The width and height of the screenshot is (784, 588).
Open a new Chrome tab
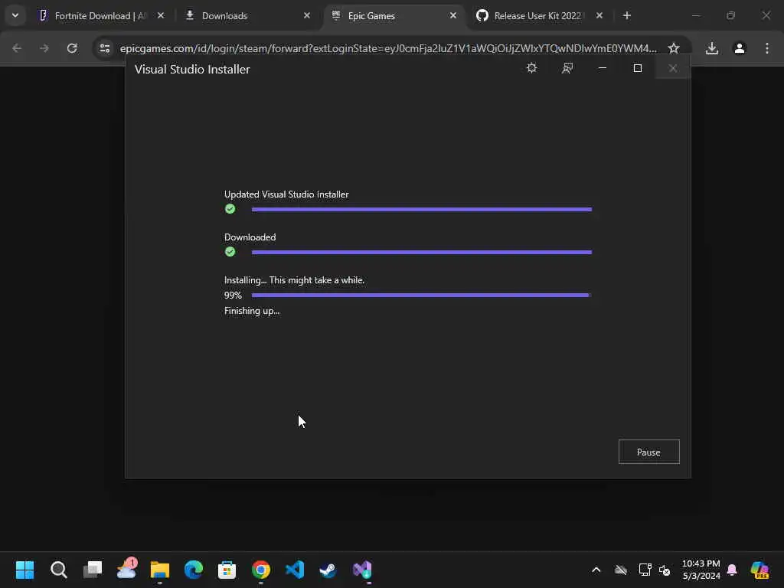point(626,16)
